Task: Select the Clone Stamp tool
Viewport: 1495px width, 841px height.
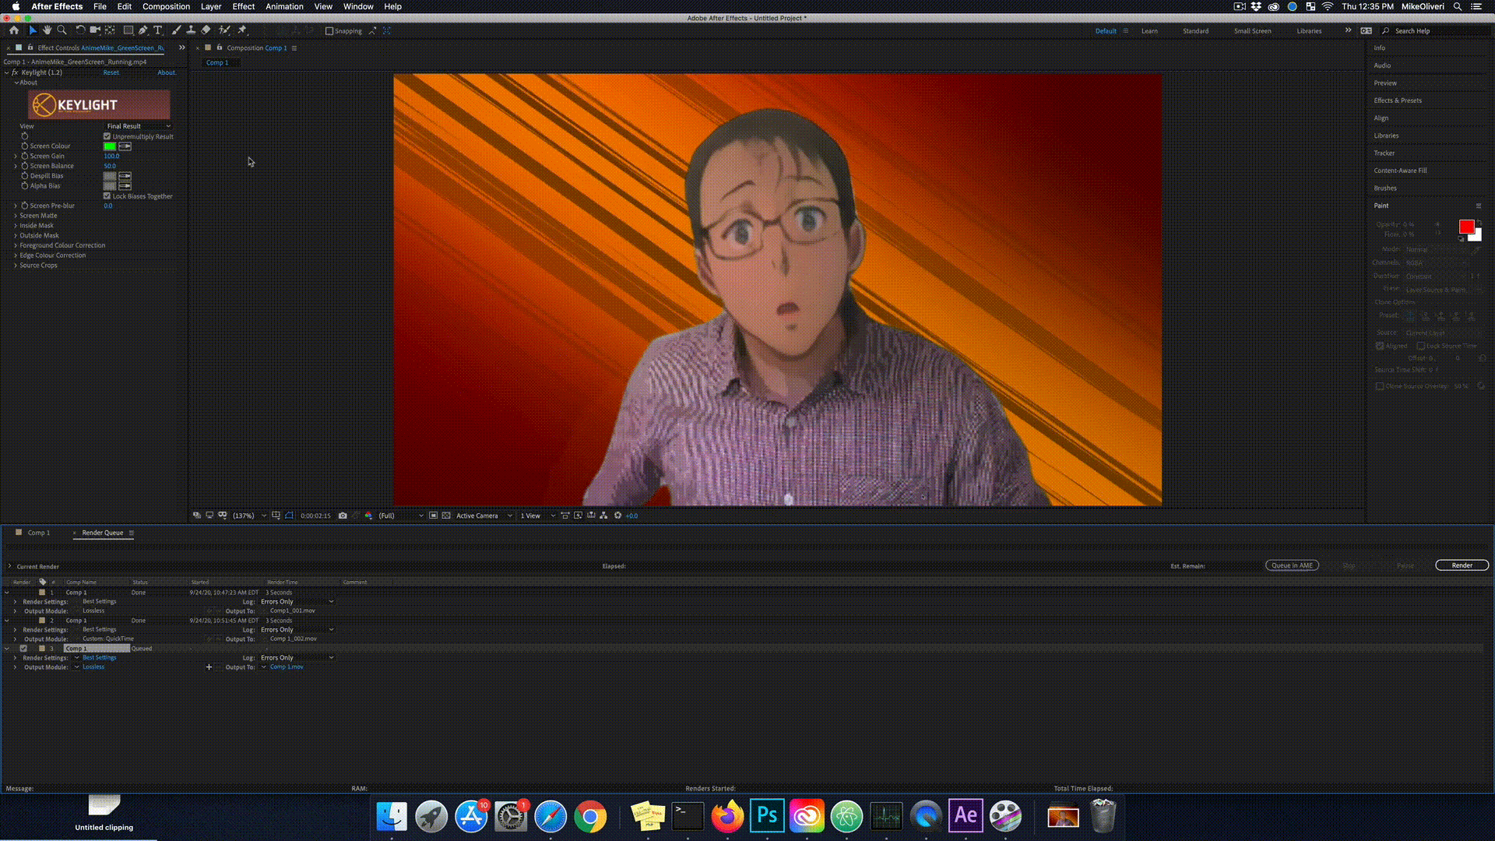Action: tap(191, 30)
